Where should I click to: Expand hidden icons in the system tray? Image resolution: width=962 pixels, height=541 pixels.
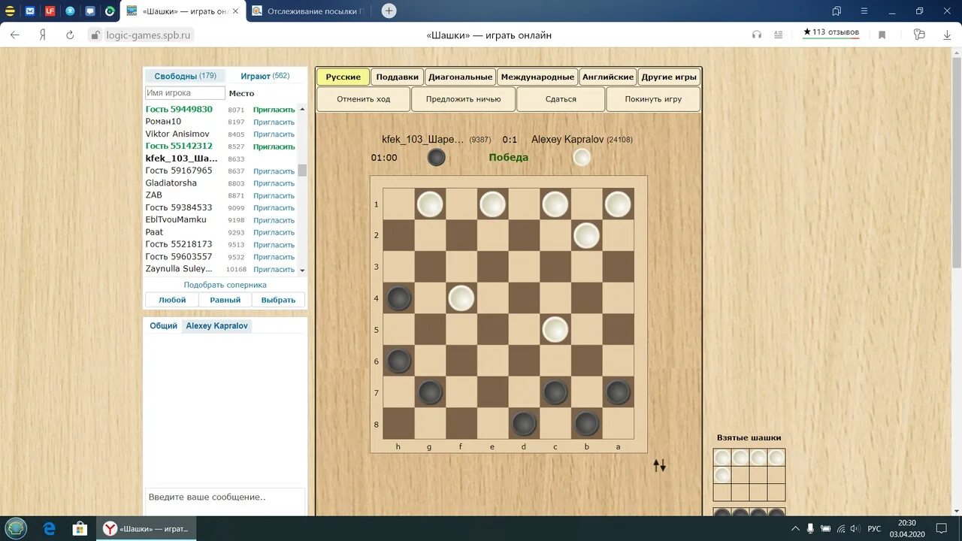point(794,527)
